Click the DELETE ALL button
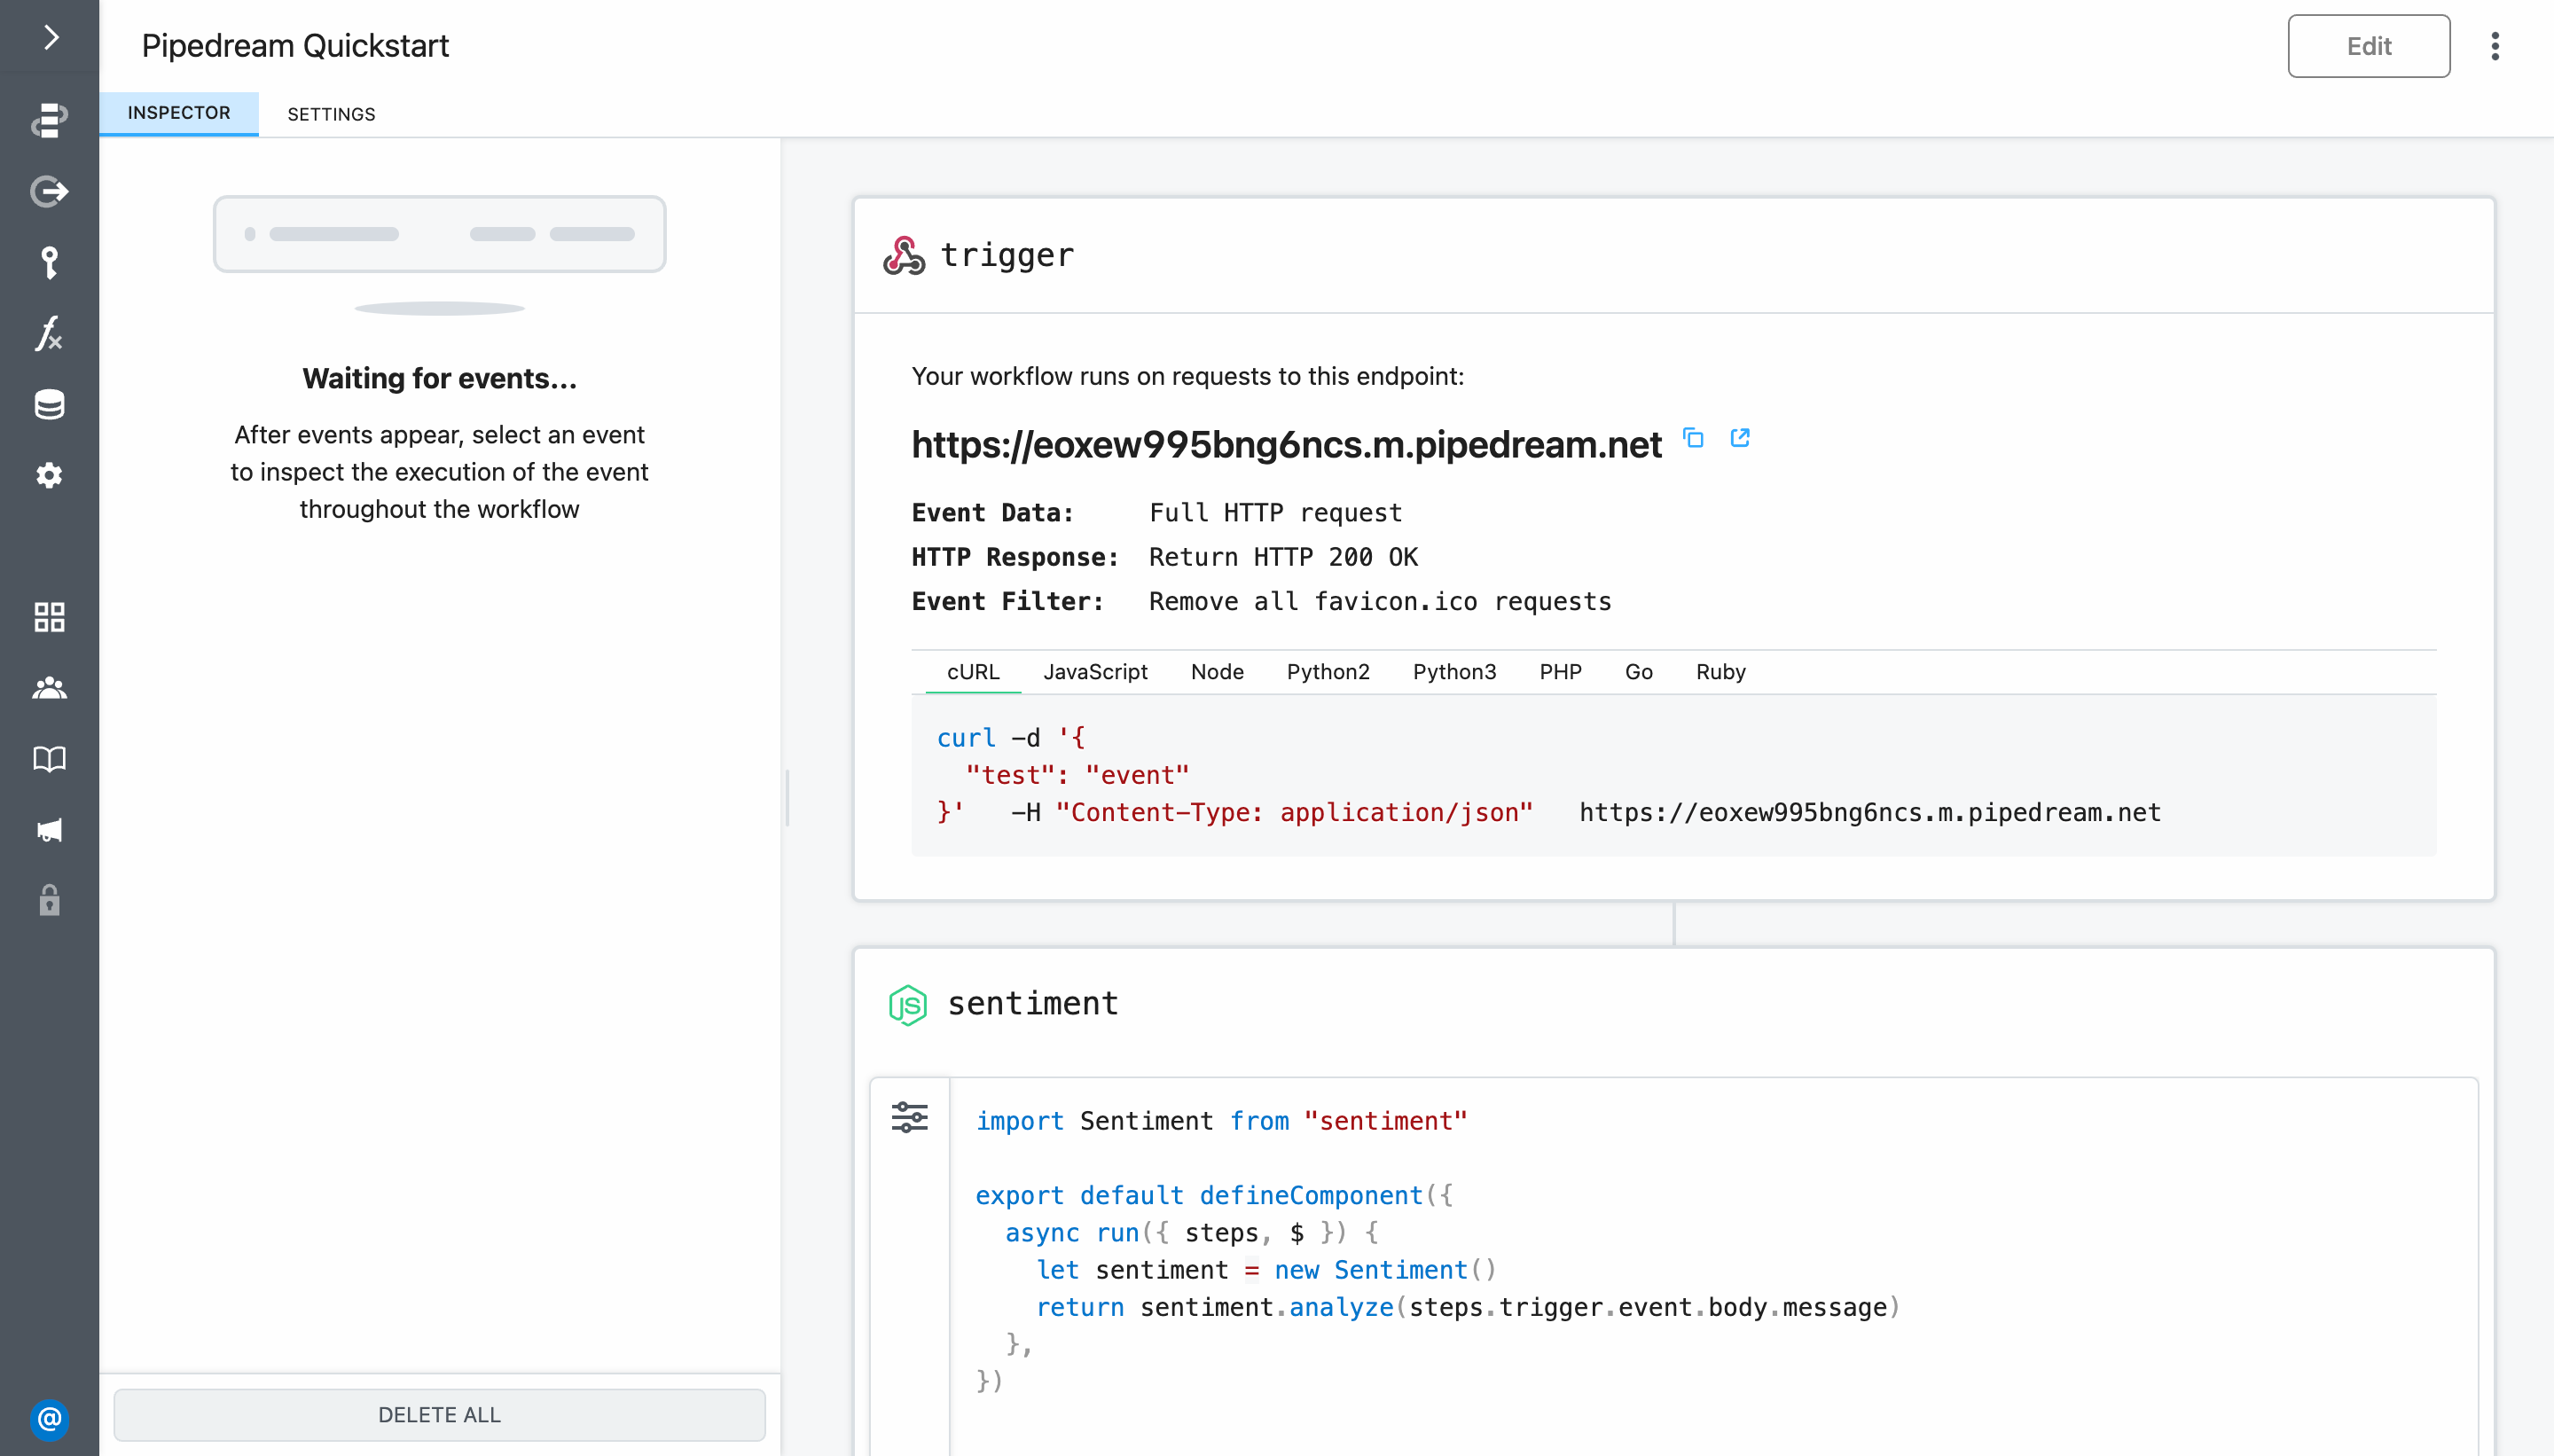 point(439,1414)
